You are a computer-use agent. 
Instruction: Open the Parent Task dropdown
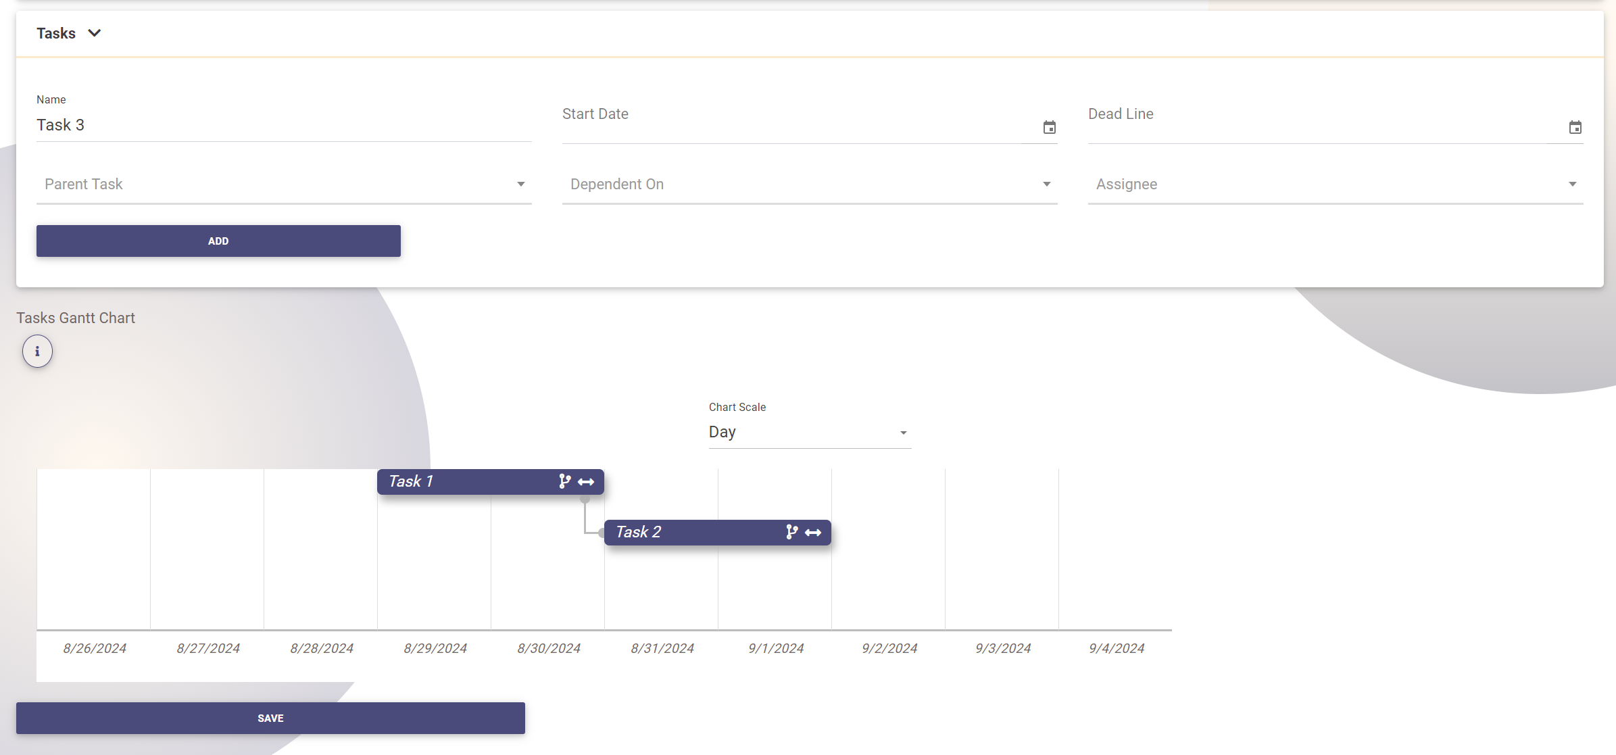point(284,184)
